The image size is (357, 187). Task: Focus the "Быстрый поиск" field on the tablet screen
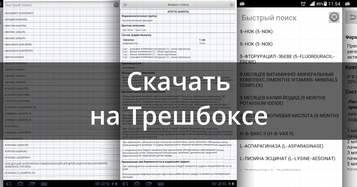59,5
